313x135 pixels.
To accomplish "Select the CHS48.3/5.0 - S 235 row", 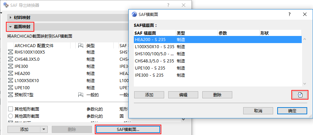I will coord(218,61).
